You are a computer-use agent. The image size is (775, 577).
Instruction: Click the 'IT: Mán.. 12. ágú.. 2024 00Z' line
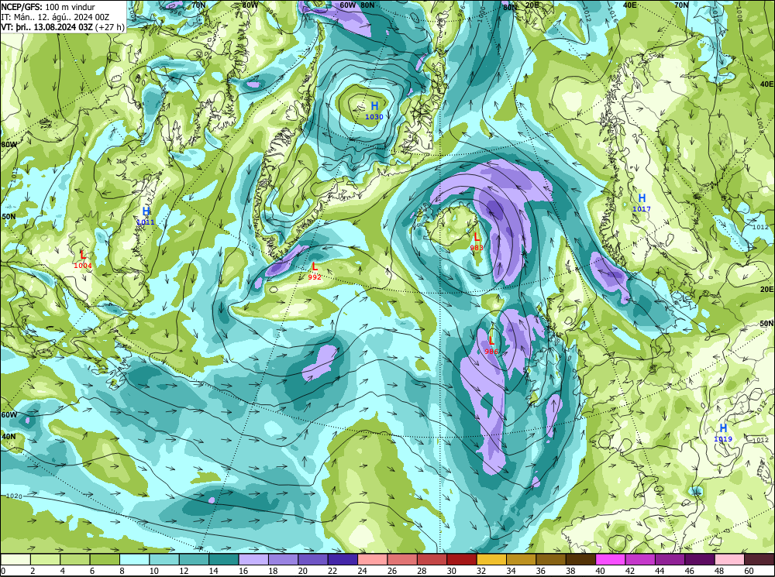coord(55,17)
